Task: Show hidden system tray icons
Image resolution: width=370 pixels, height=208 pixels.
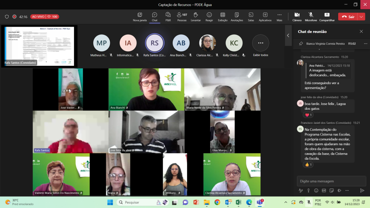Action: (x=285, y=202)
